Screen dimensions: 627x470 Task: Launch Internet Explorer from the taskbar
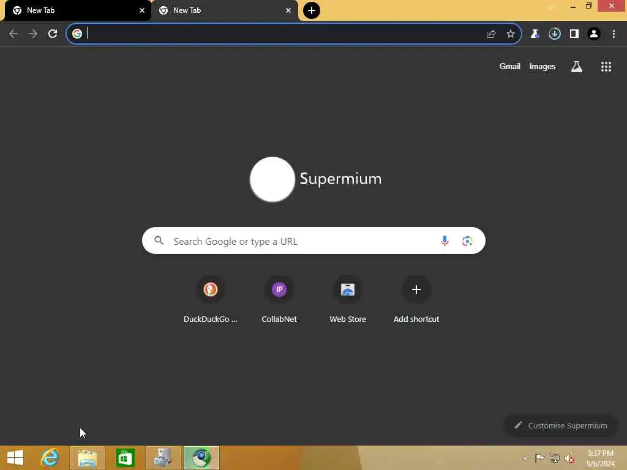(50, 458)
